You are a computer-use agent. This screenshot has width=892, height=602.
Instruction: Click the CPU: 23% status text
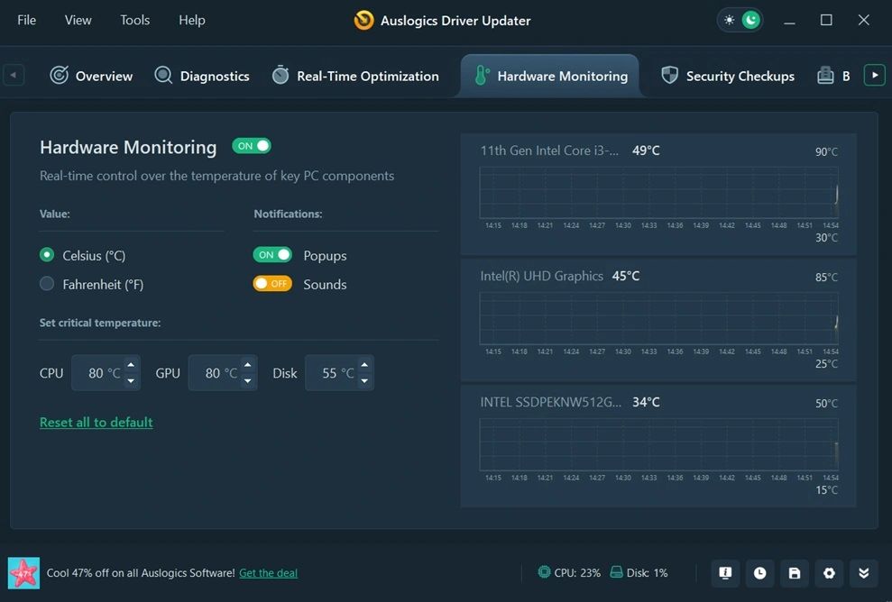[x=577, y=573]
